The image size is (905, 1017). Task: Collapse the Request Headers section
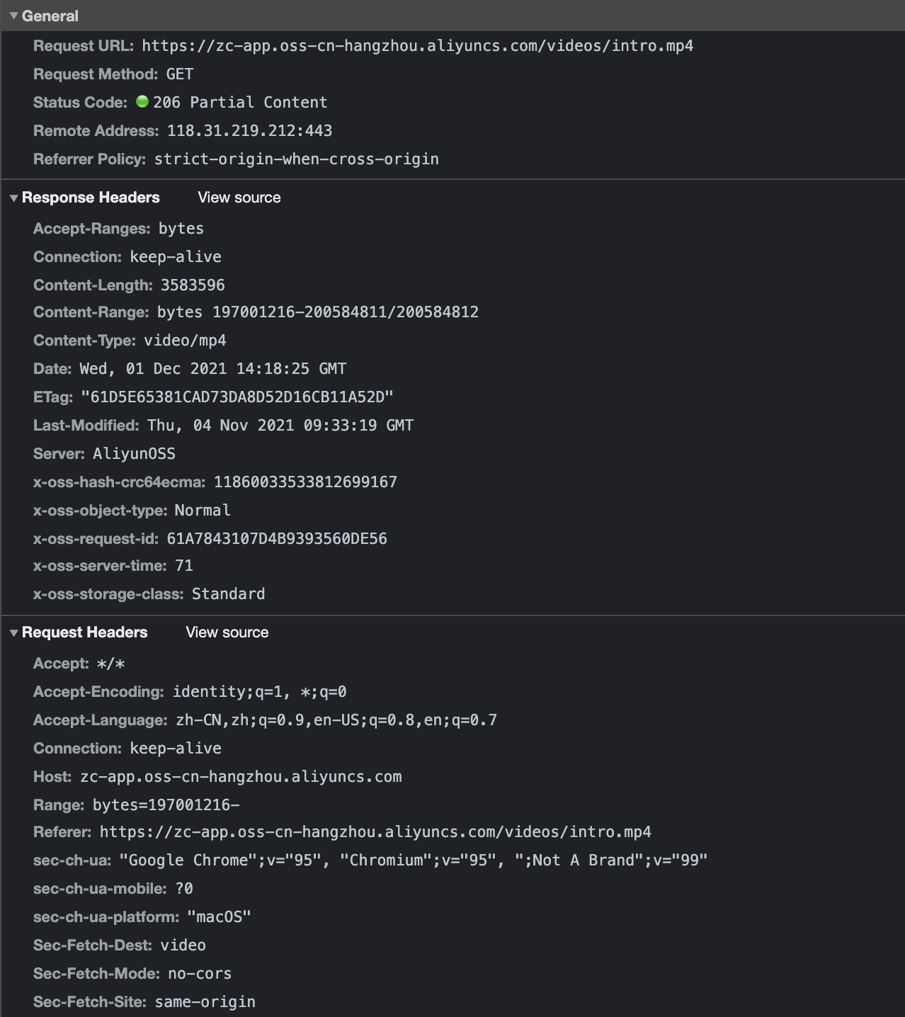pyautogui.click(x=13, y=633)
